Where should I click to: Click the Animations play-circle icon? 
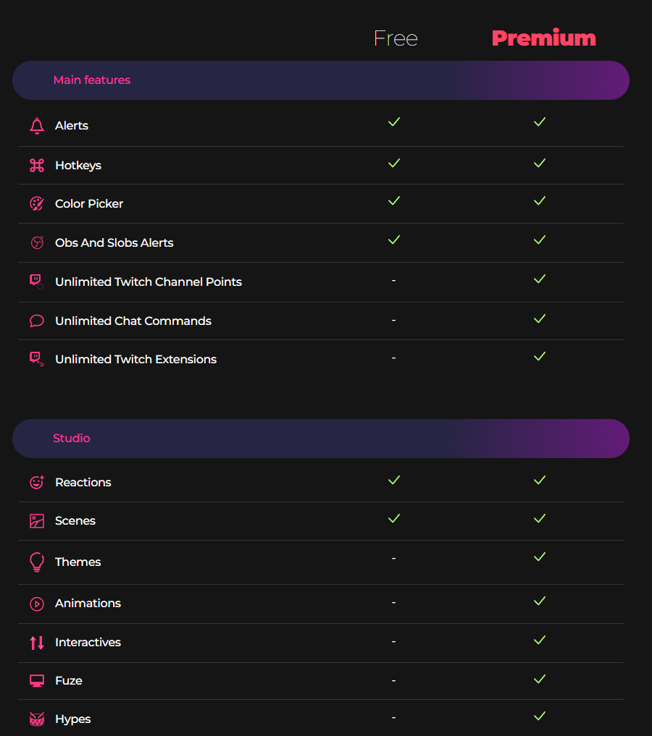point(37,604)
